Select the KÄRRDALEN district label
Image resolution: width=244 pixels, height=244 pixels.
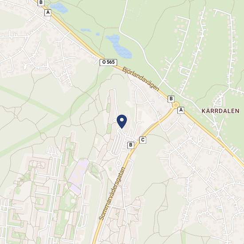(220, 111)
